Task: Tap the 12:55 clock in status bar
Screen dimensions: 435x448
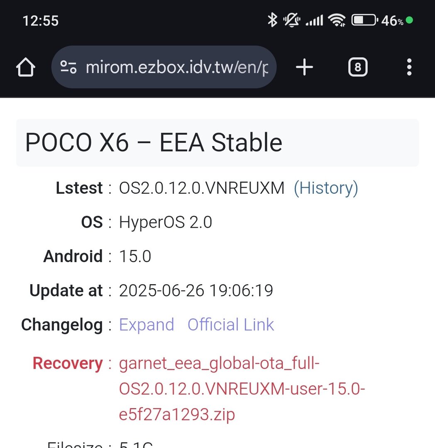Action: coord(41,20)
